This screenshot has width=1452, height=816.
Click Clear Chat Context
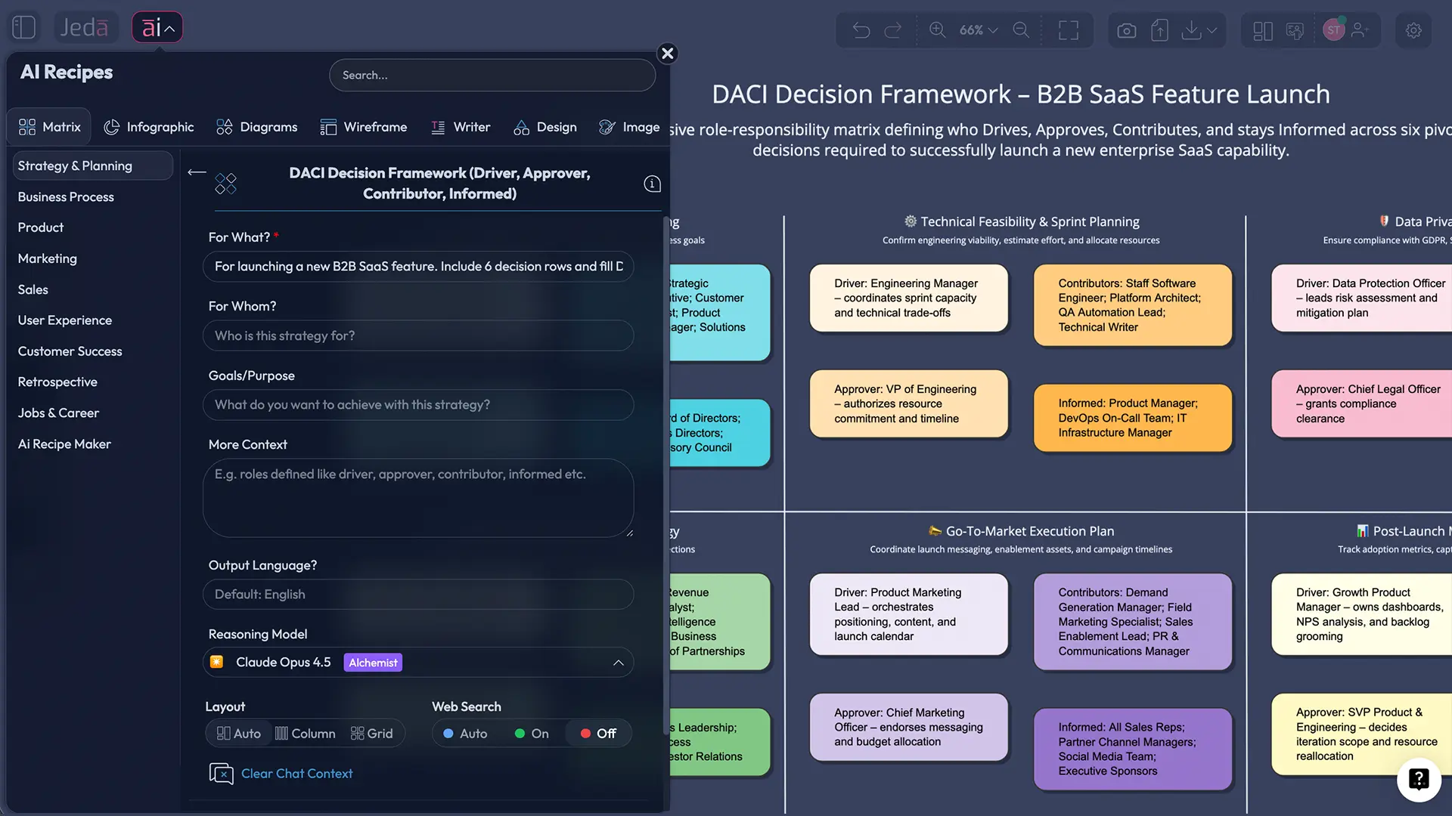(296, 773)
